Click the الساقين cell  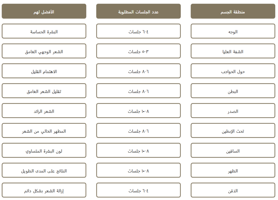tap(233, 150)
